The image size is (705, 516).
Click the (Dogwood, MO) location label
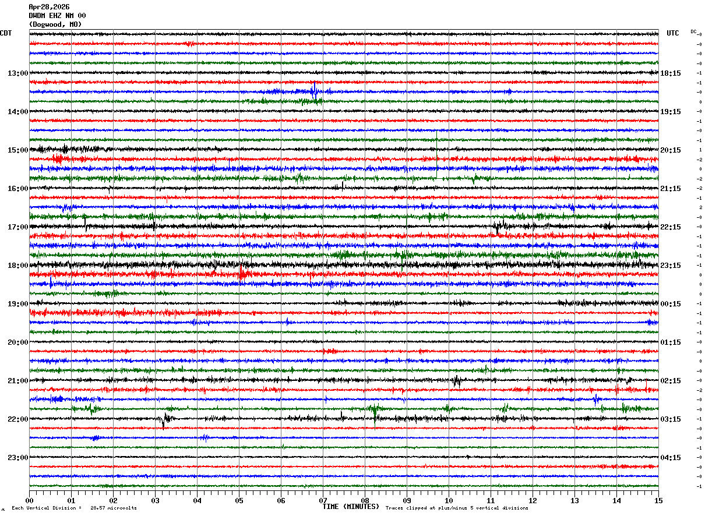pos(55,24)
